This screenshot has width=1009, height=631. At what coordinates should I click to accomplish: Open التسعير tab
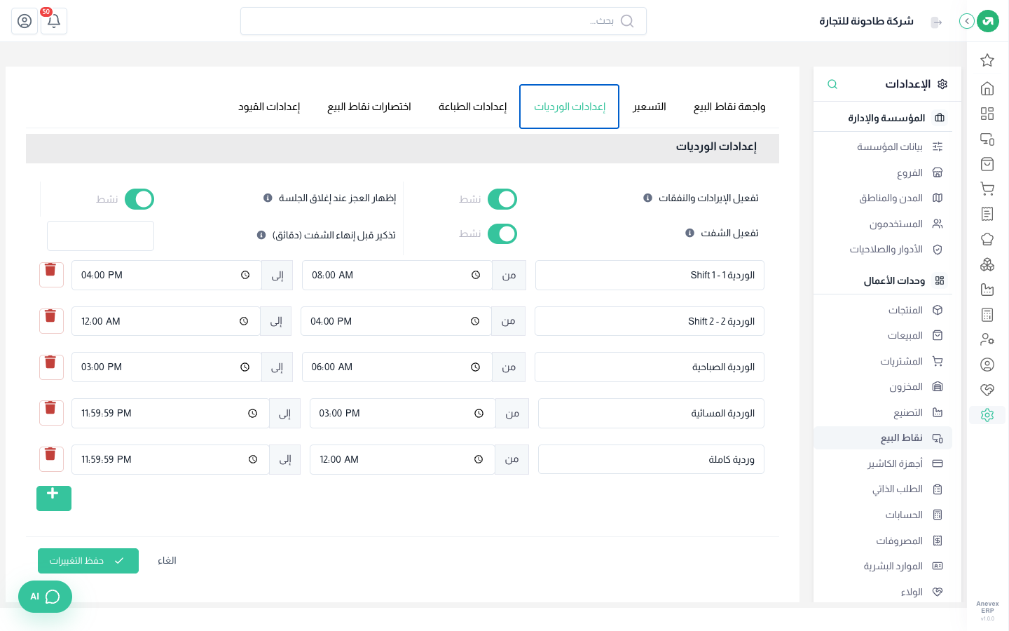(x=650, y=107)
